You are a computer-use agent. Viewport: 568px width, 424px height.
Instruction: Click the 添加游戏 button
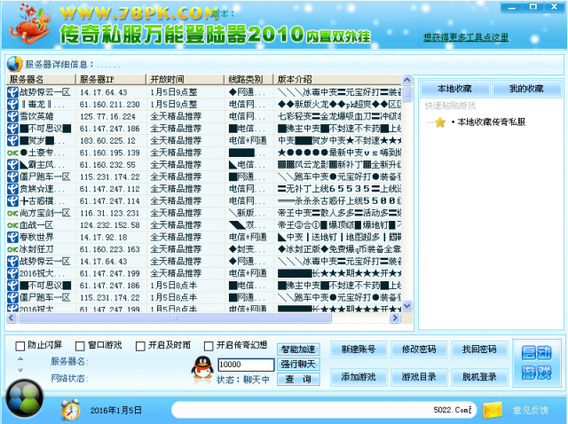(359, 377)
